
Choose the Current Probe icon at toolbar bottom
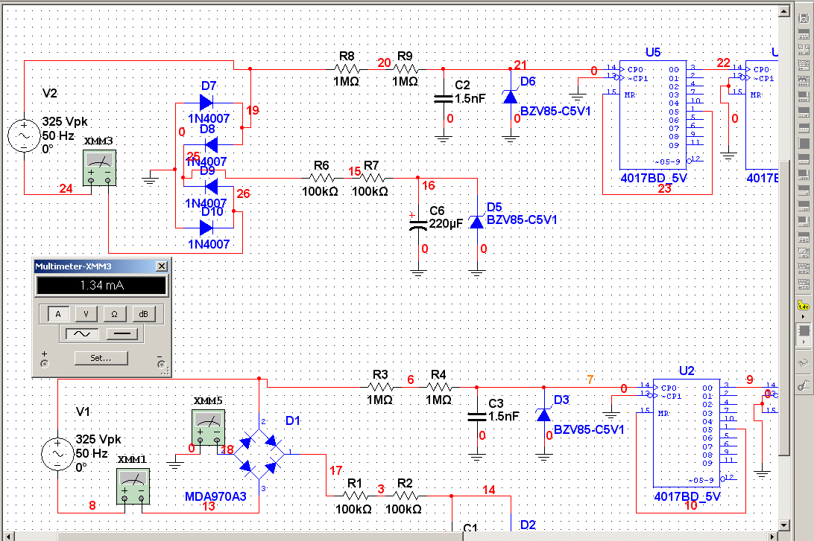coord(803,385)
